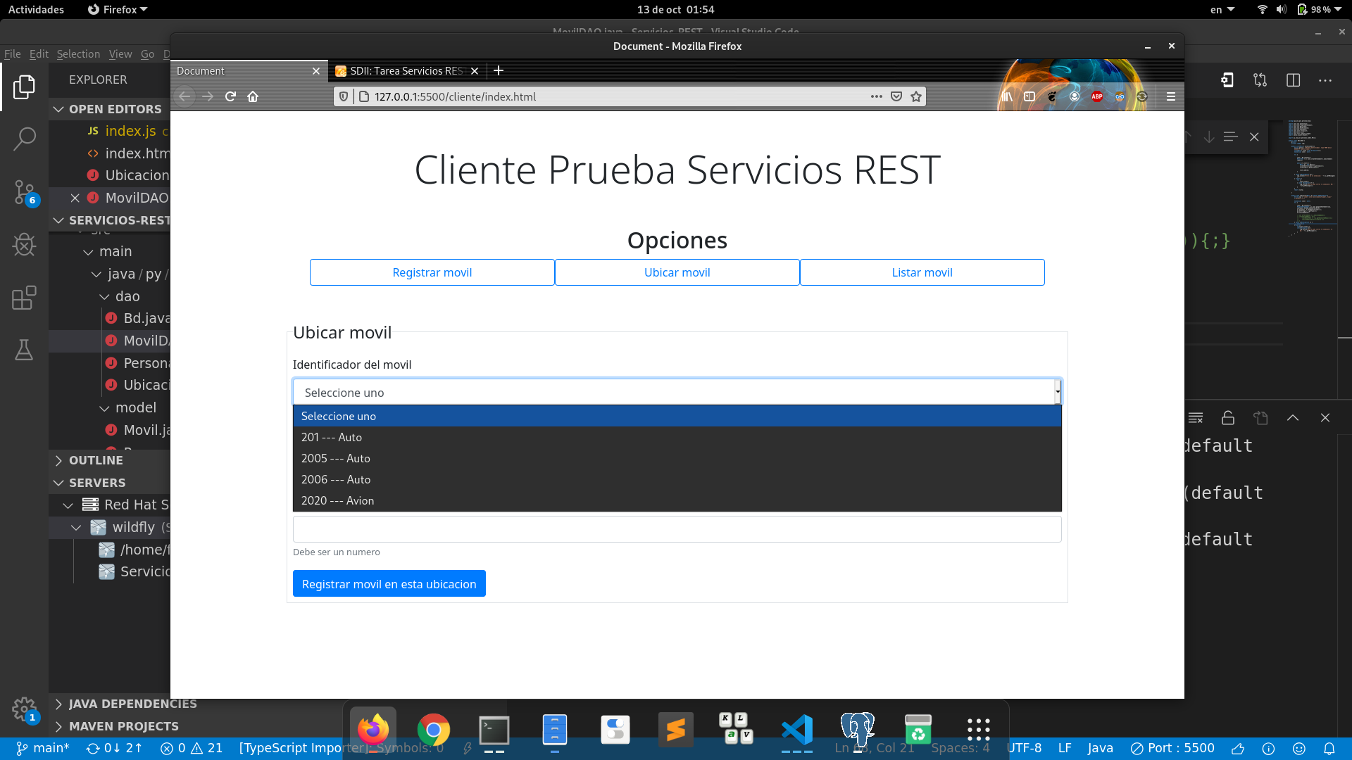
Task: Click Firefox reload page button
Action: (x=230, y=96)
